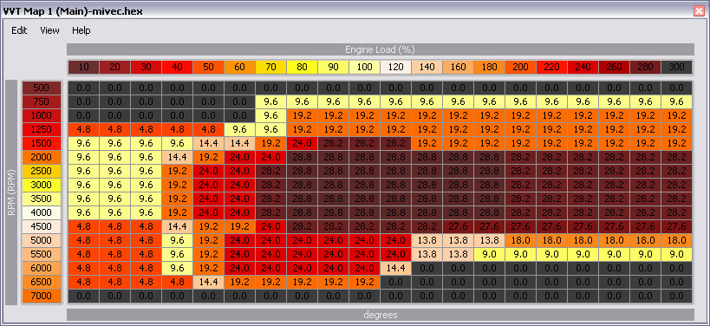Select cell at 500 RPM, 10 load
This screenshot has height=326, width=710.
(83, 88)
